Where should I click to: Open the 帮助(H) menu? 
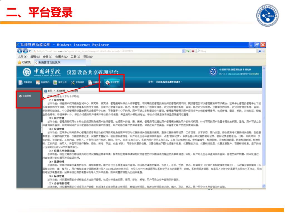click(88, 57)
